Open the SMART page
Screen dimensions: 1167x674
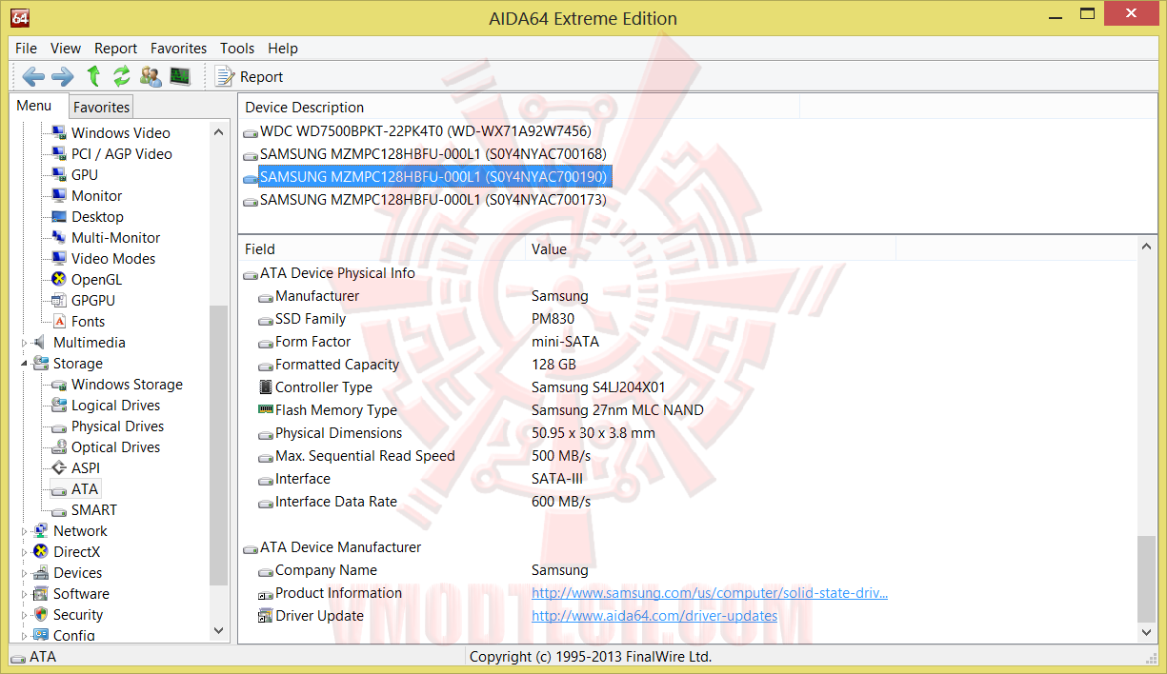(93, 510)
